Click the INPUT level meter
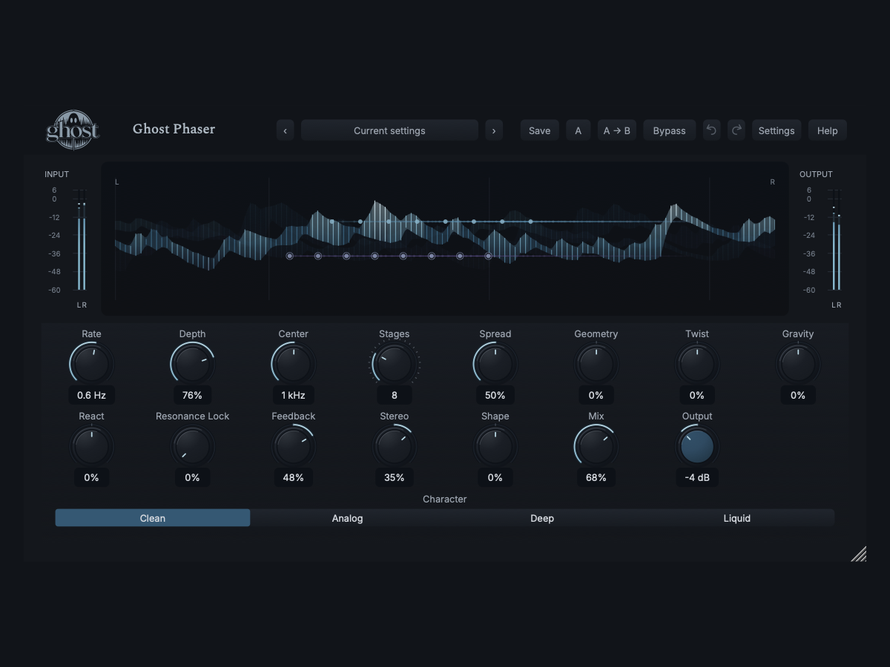This screenshot has height=667, width=890. pos(81,239)
